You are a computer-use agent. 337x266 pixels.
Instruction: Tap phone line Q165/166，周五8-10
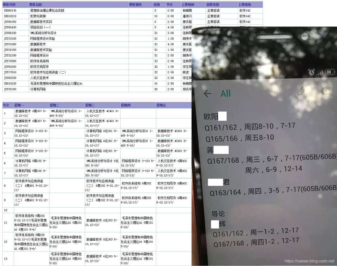point(240,138)
